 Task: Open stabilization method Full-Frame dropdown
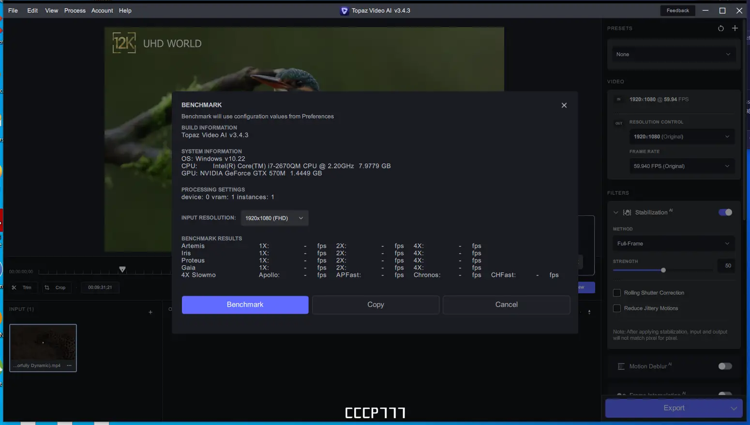[x=674, y=243]
